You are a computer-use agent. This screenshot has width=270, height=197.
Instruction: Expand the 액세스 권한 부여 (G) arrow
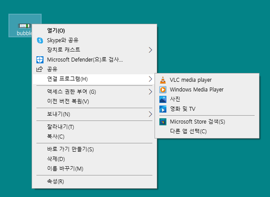[150, 92]
